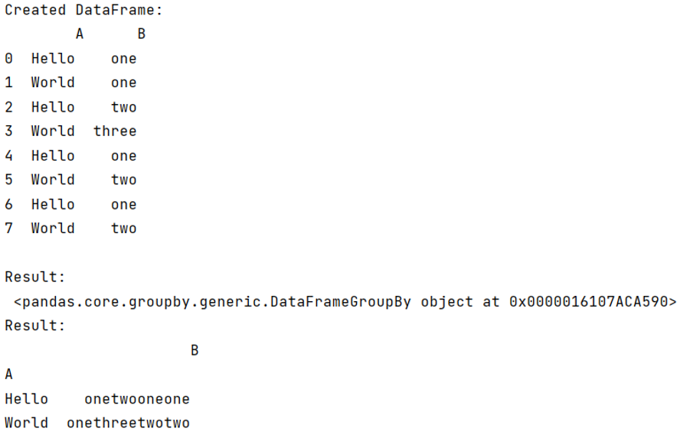Click the "Created DataFrame:" heading text

83,11
